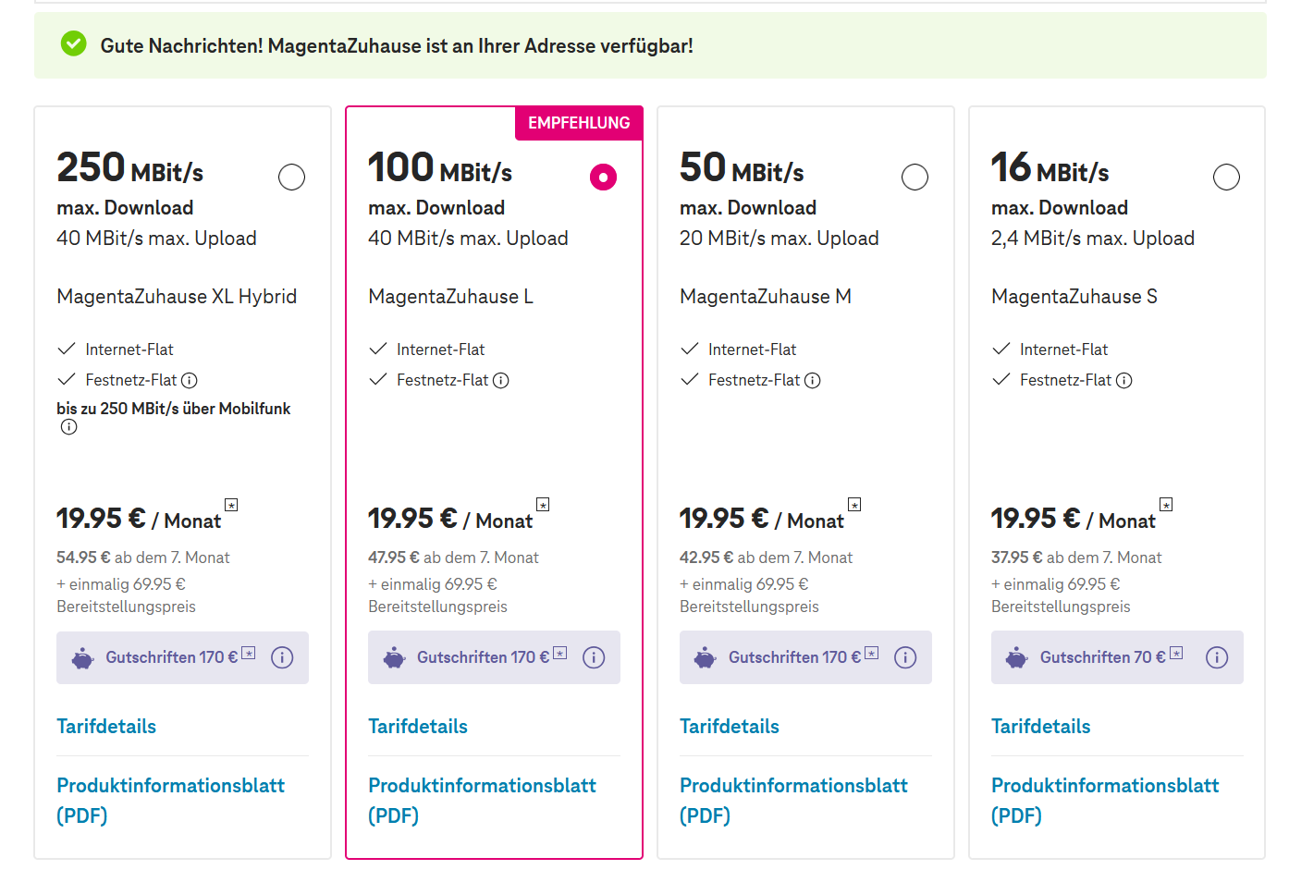
Task: Open Produktinformationsblatt PDF for 50 MBit/s tariff
Action: [x=794, y=801]
